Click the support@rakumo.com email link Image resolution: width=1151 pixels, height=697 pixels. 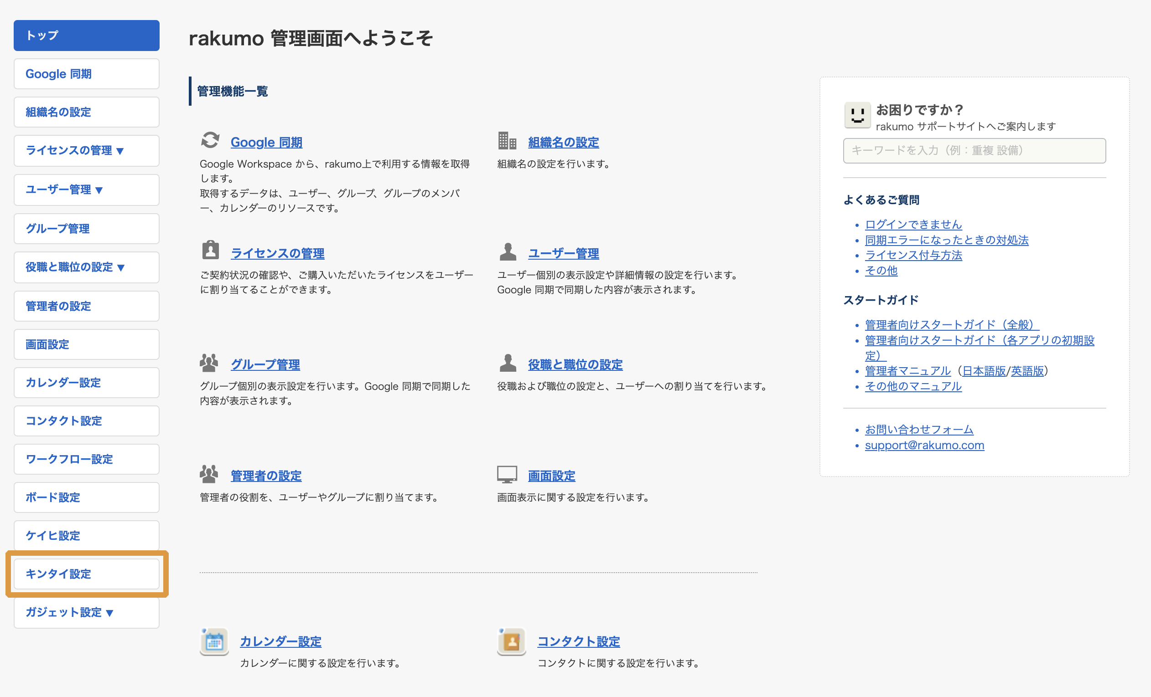[924, 445]
